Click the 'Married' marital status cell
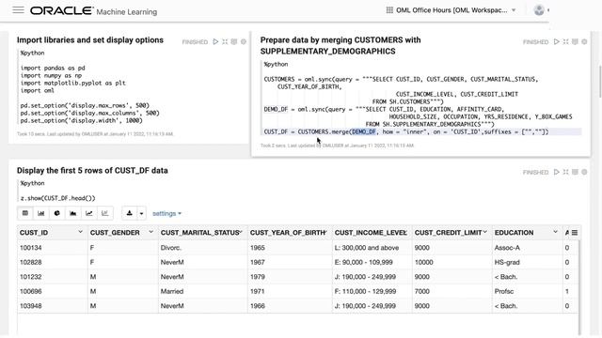The width and height of the screenshot is (602, 338). coord(203,291)
